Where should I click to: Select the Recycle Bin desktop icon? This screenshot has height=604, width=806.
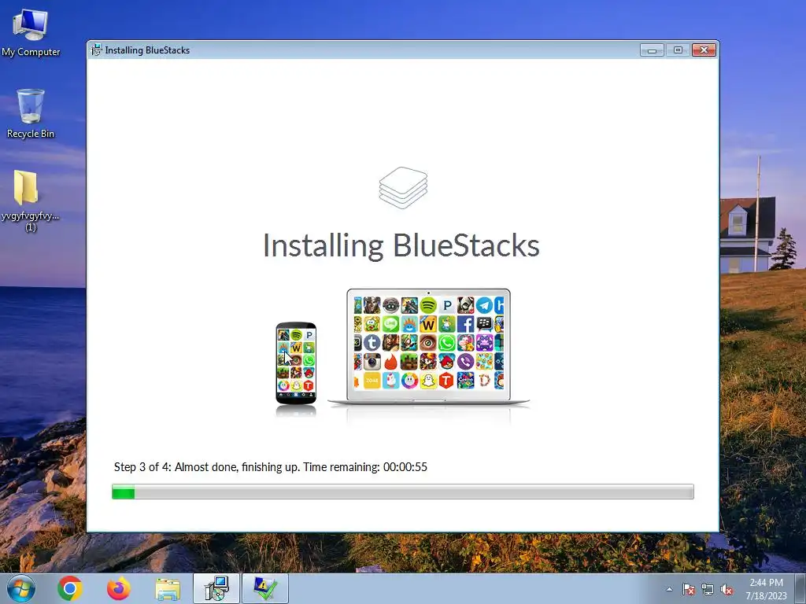tap(31, 113)
